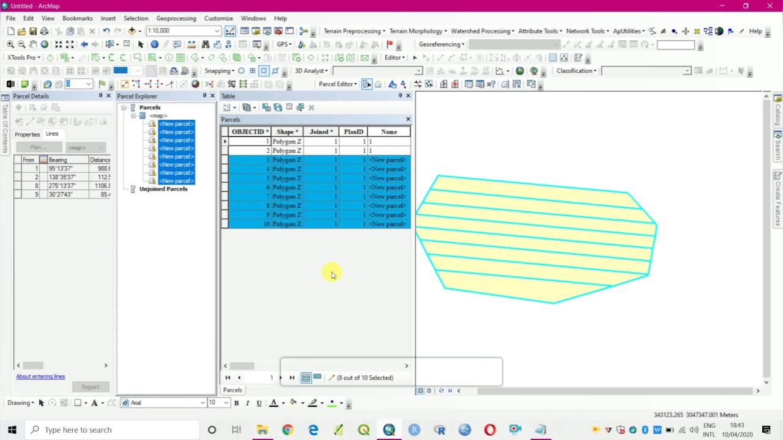The image size is (783, 440).
Task: Click the Find binoculars icon
Action: pyautogui.click(x=206, y=45)
